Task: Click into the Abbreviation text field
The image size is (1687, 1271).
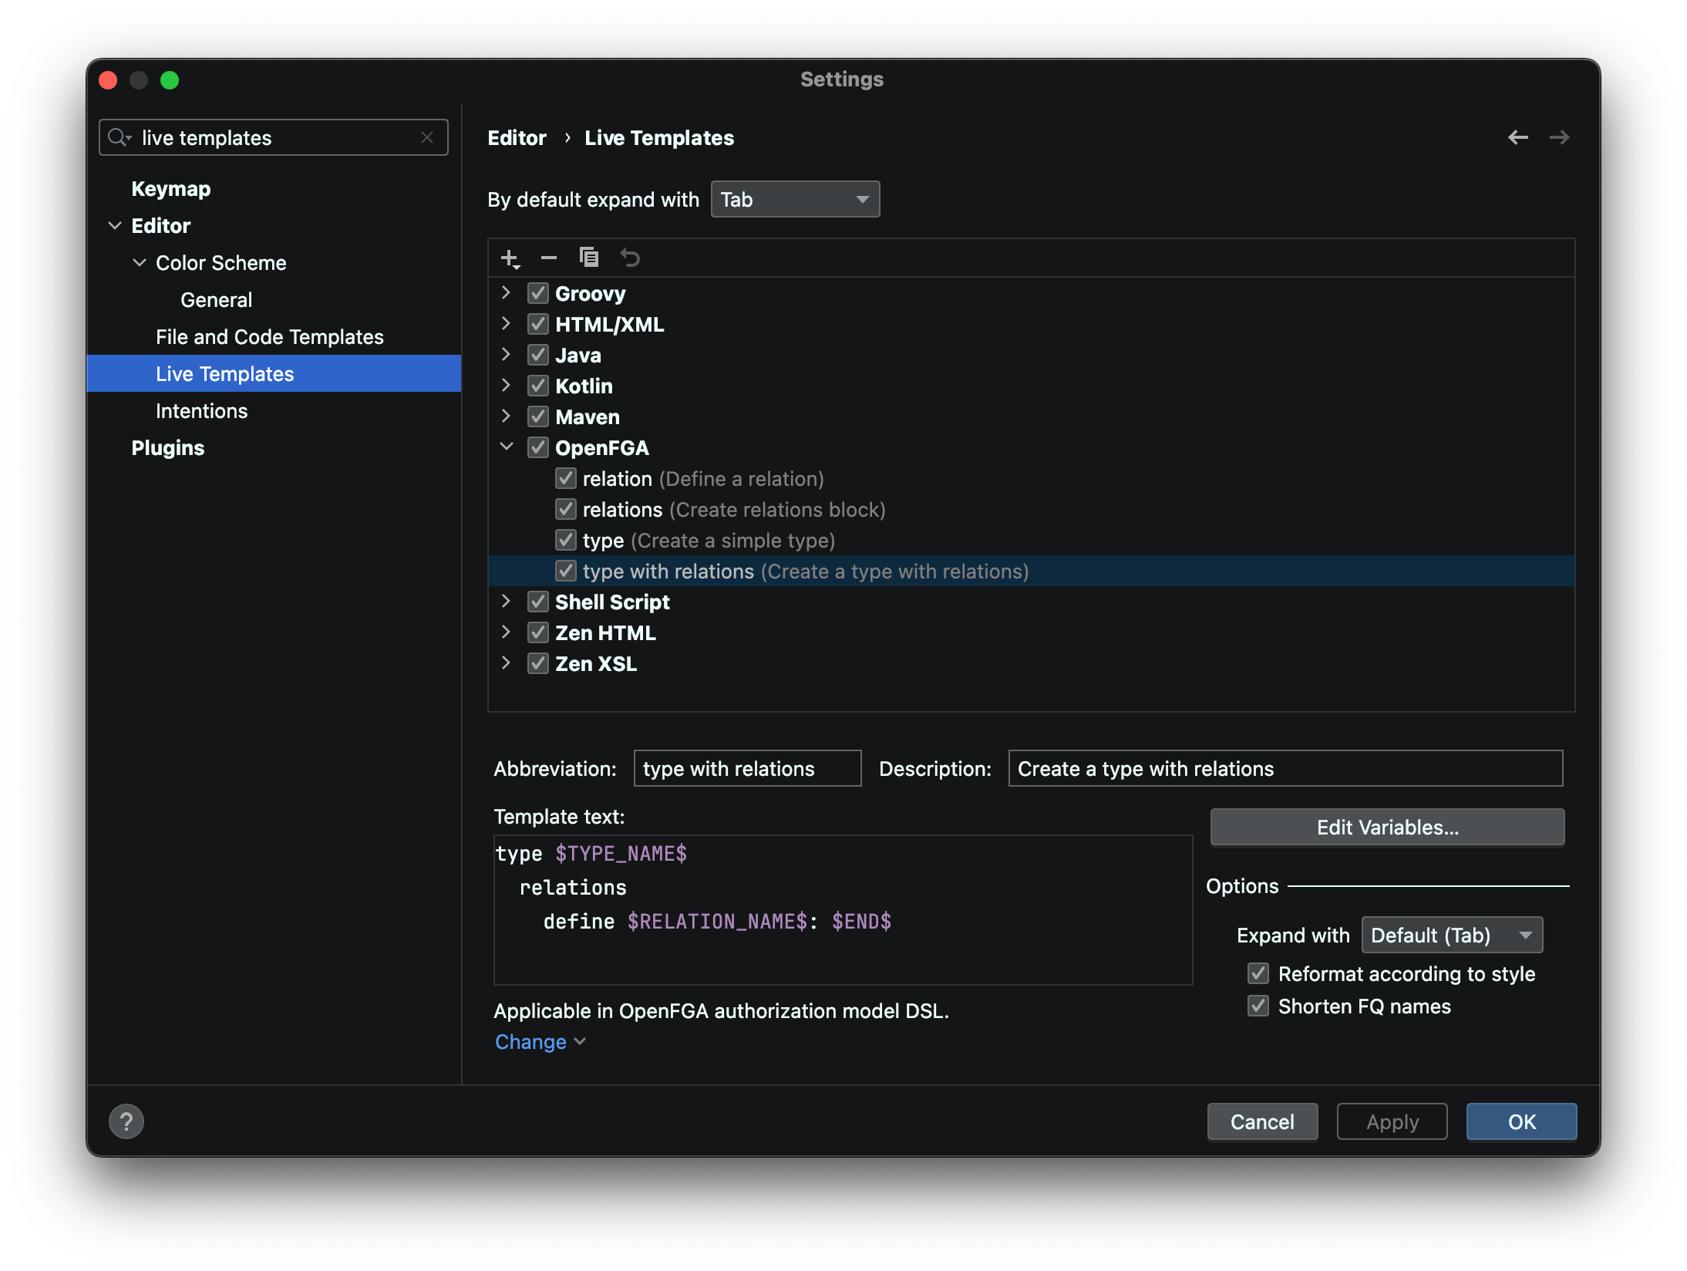Action: tap(746, 769)
